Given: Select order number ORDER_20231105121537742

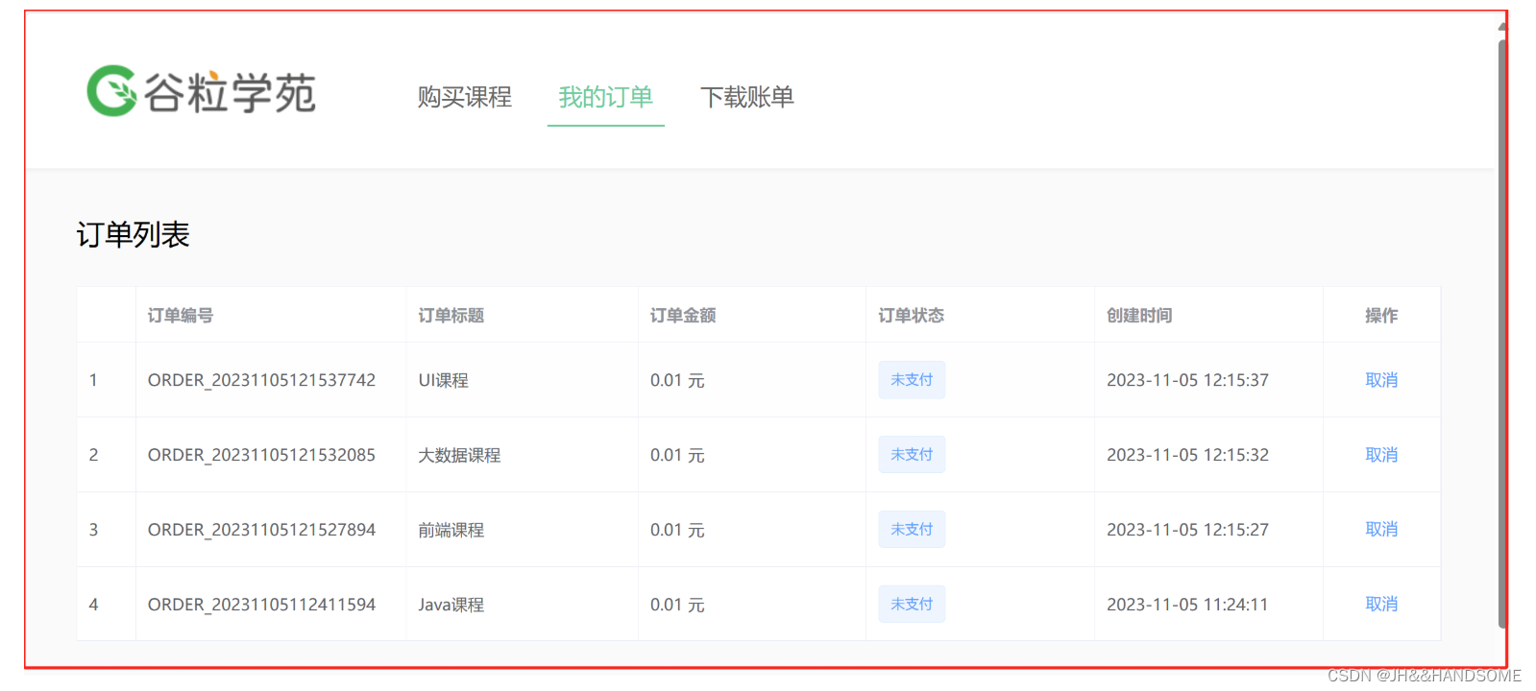Looking at the screenshot, I should pyautogui.click(x=261, y=380).
